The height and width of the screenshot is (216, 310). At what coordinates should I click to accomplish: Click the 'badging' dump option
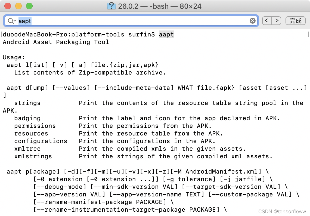[27, 118]
